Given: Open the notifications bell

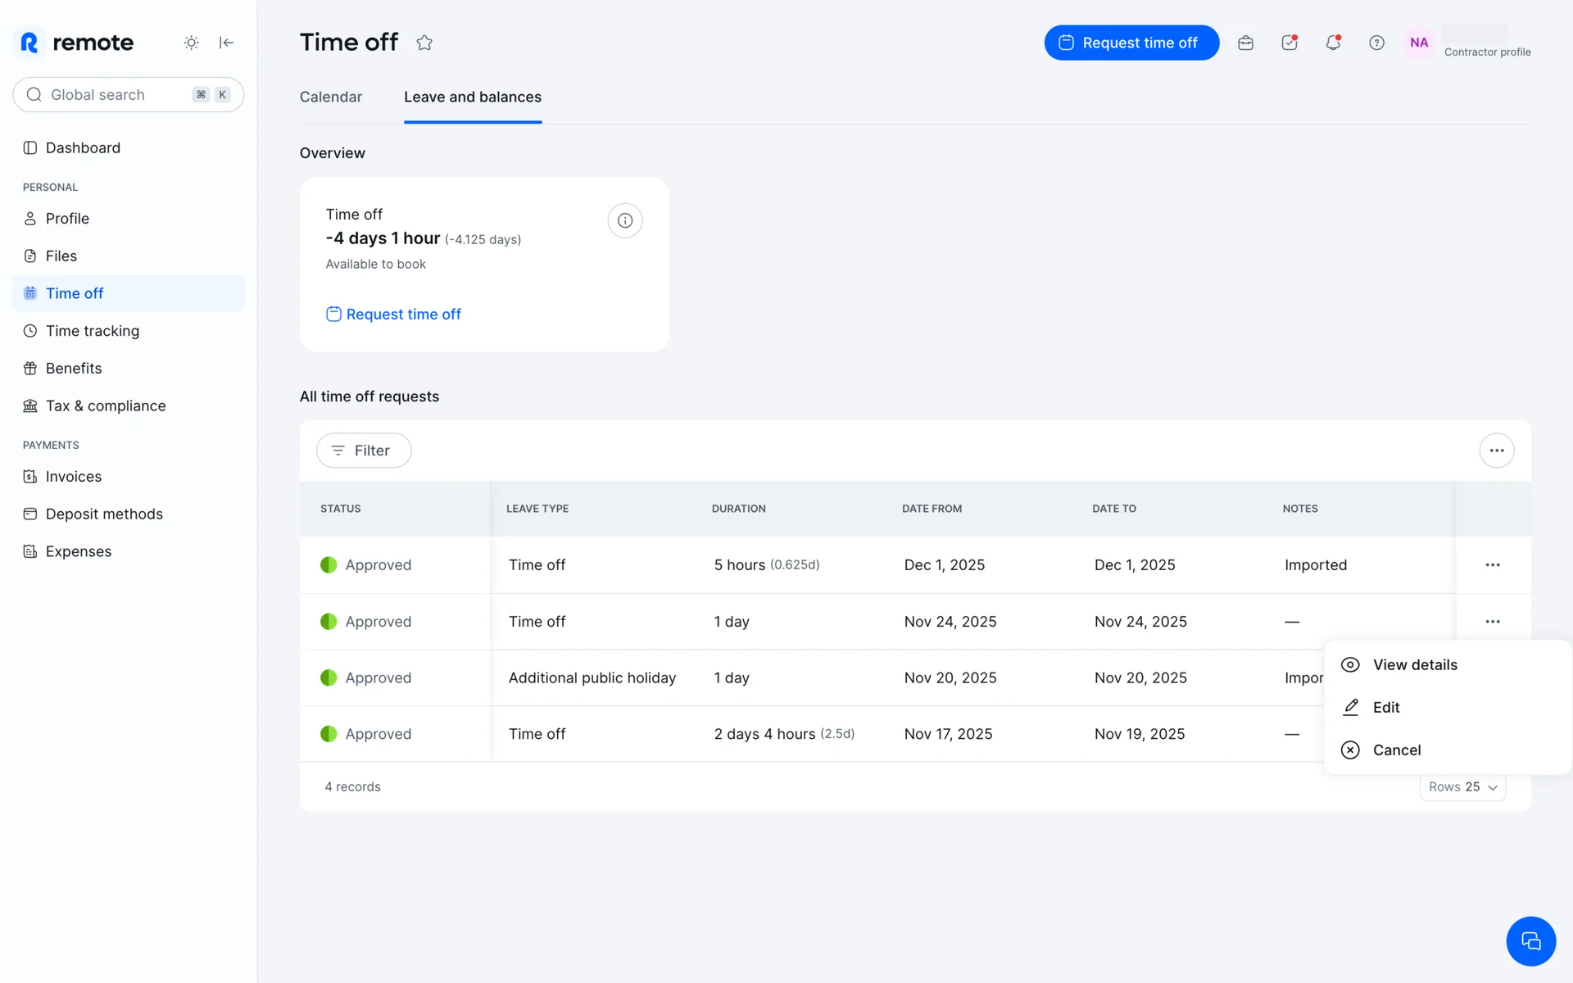Looking at the screenshot, I should [1333, 43].
